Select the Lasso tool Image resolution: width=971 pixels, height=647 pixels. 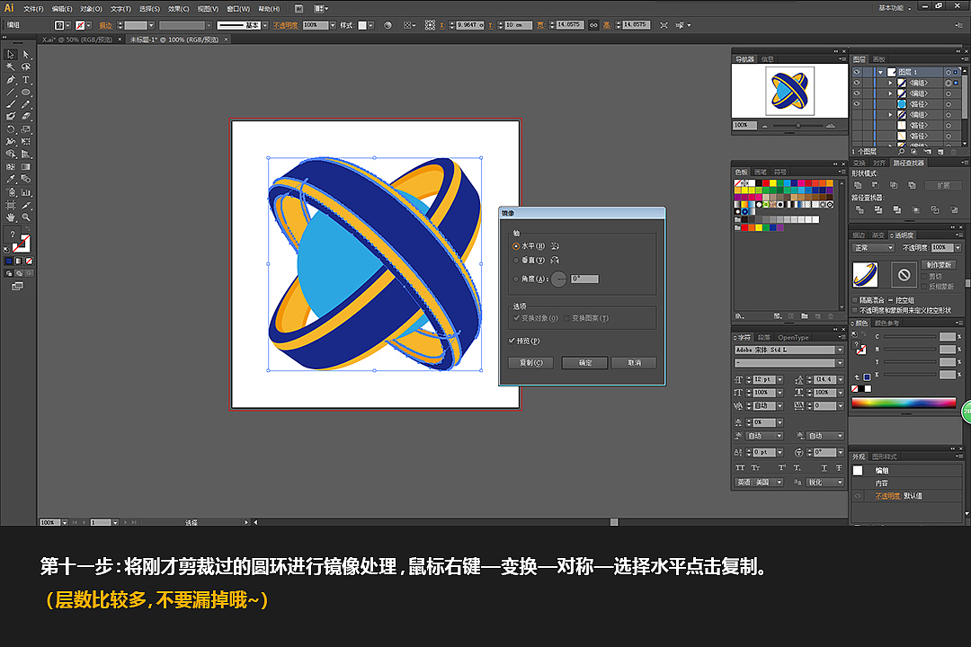click(x=26, y=66)
